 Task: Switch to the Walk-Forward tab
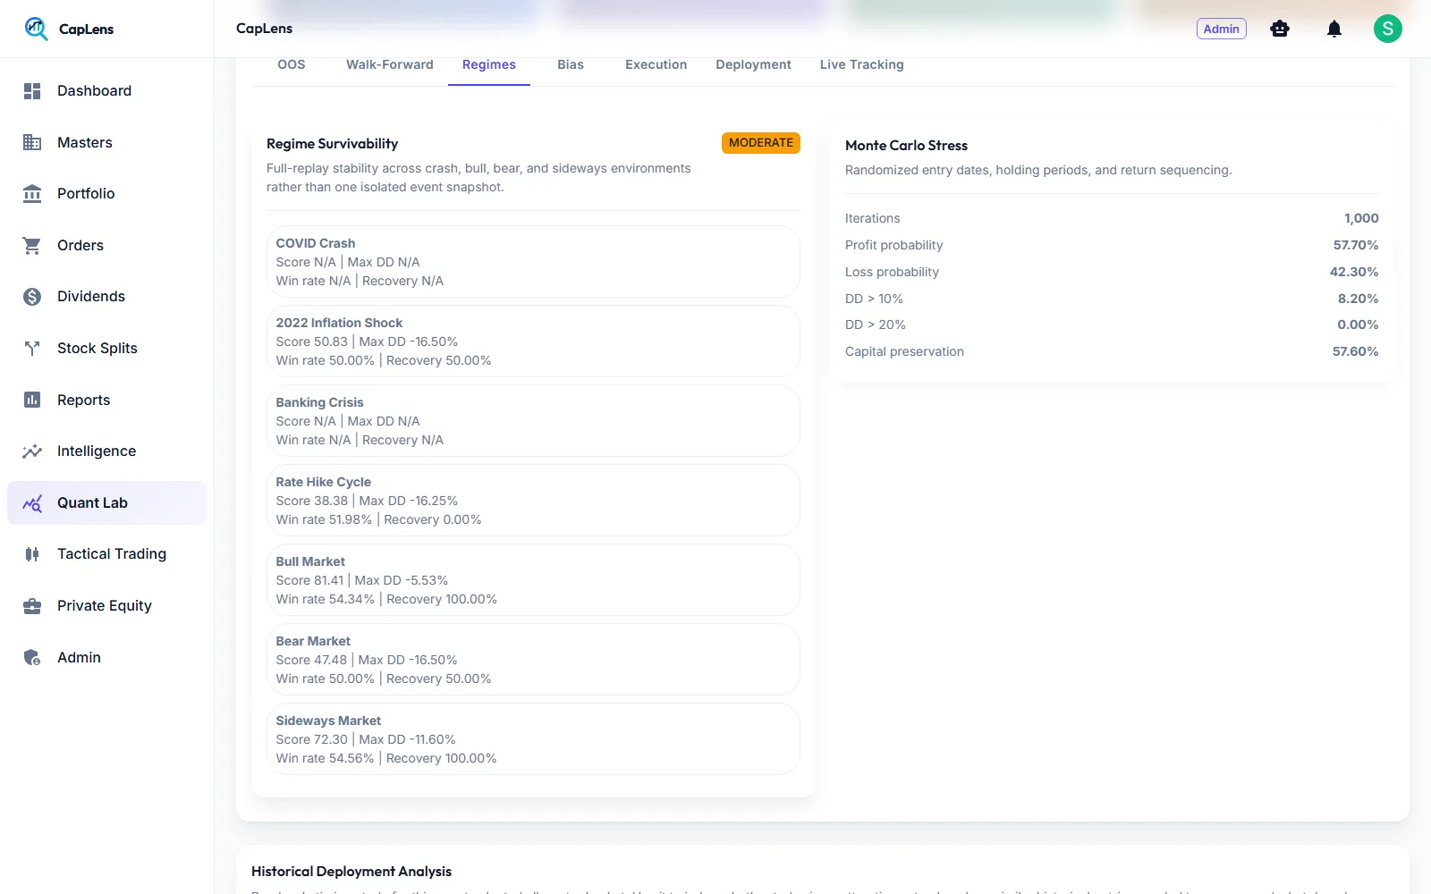point(390,64)
